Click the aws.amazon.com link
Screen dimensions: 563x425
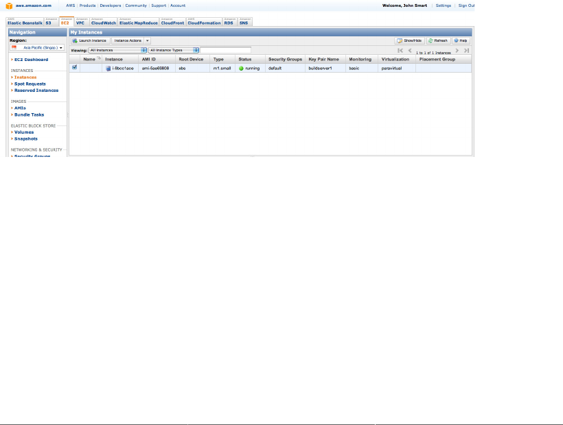pos(34,5)
